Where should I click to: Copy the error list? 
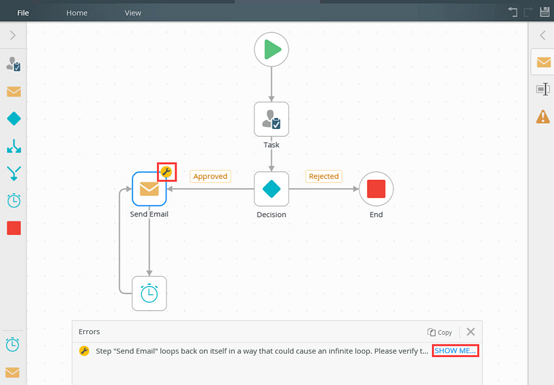click(439, 332)
